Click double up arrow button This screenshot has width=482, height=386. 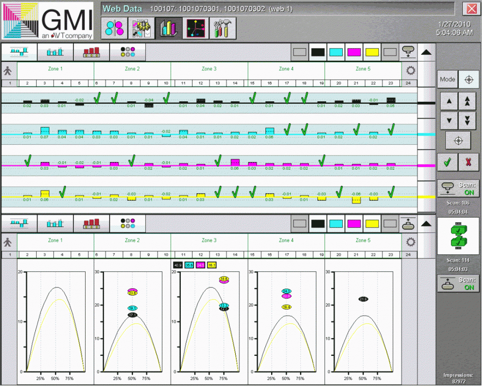point(467,101)
